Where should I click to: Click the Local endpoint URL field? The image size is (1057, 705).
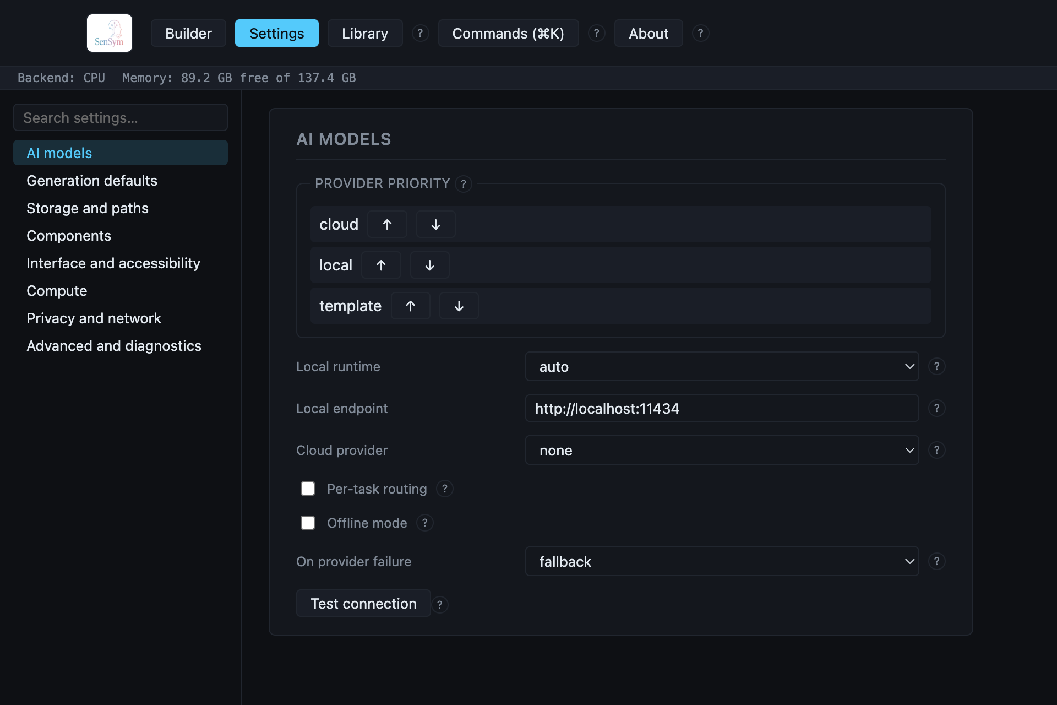(x=722, y=408)
